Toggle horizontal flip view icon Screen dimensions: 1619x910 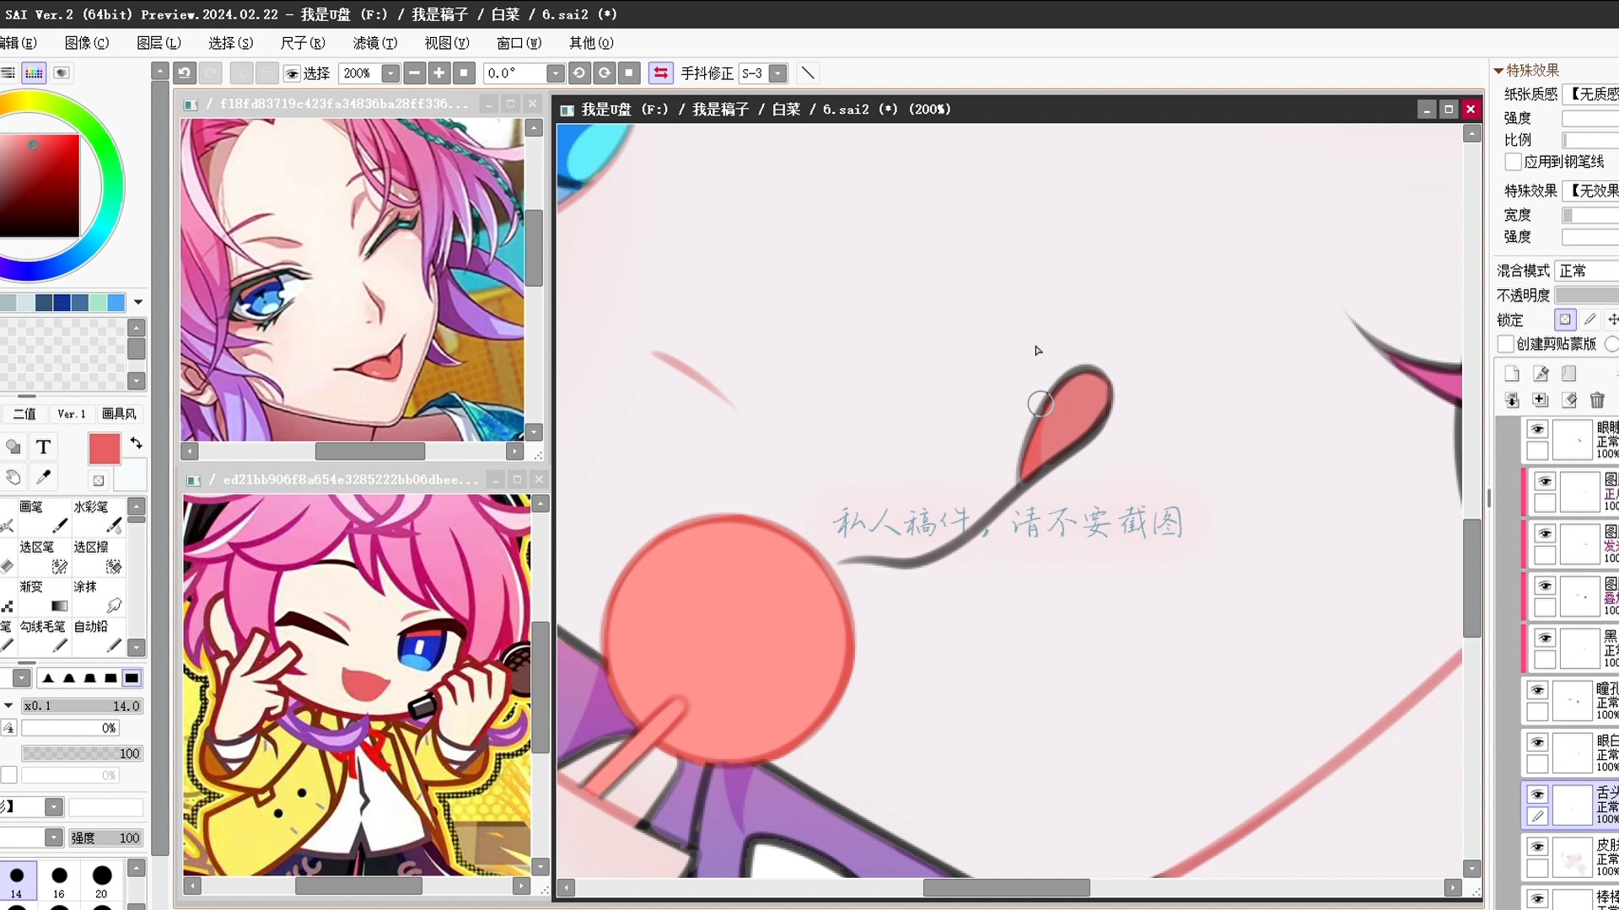pos(660,73)
